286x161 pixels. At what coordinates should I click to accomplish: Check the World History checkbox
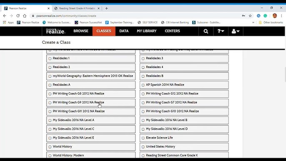(50, 147)
